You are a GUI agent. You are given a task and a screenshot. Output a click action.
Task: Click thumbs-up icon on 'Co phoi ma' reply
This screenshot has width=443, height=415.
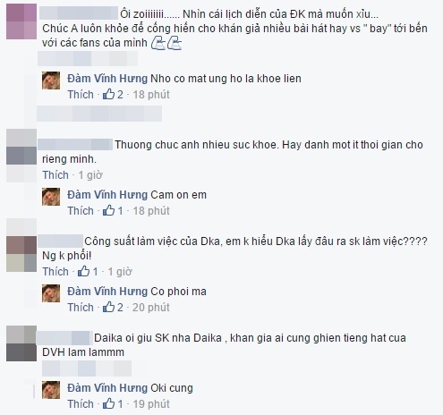point(108,308)
